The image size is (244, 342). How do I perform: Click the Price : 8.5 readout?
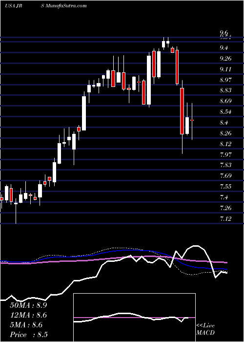pos(29,335)
